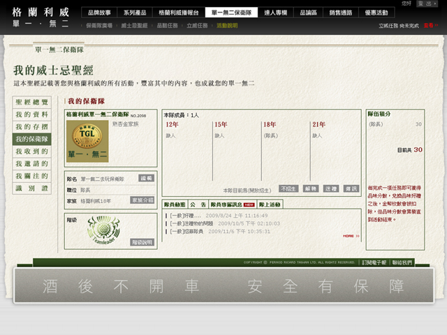Click the 21年 family column heading
The width and height of the screenshot is (447, 335).
click(x=318, y=124)
